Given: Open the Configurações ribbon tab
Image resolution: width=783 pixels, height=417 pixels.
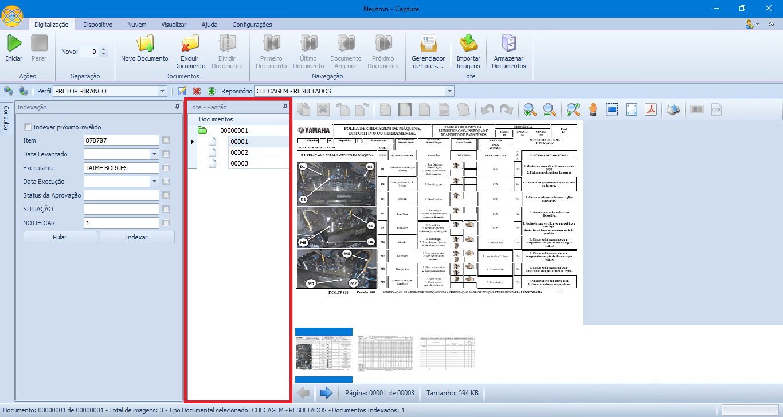Looking at the screenshot, I should (252, 25).
